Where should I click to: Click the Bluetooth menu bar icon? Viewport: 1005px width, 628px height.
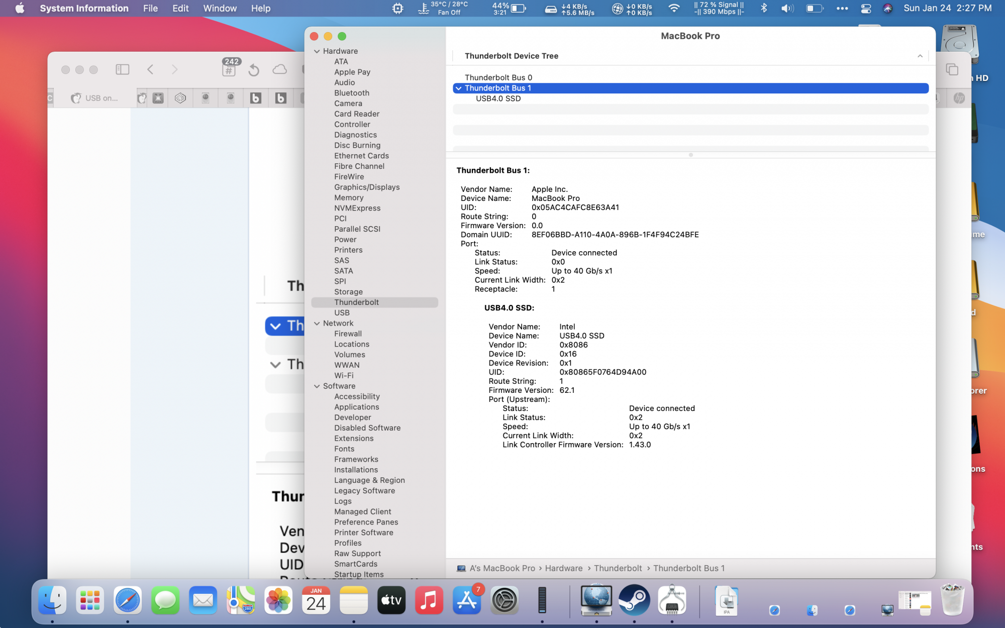pyautogui.click(x=764, y=8)
